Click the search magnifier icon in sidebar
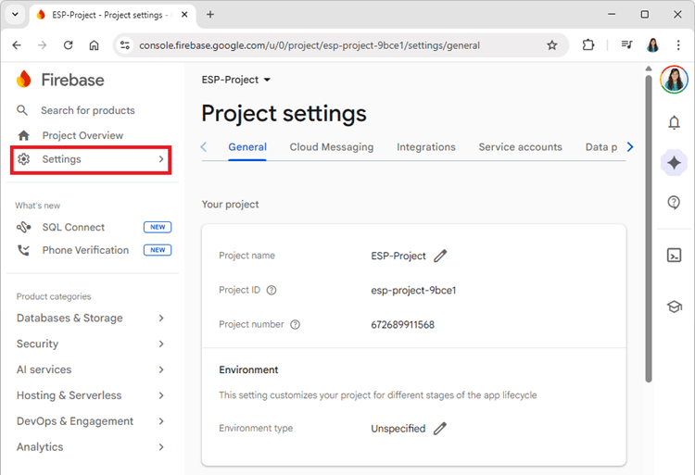Viewport: 695px width, 475px height. [x=22, y=110]
